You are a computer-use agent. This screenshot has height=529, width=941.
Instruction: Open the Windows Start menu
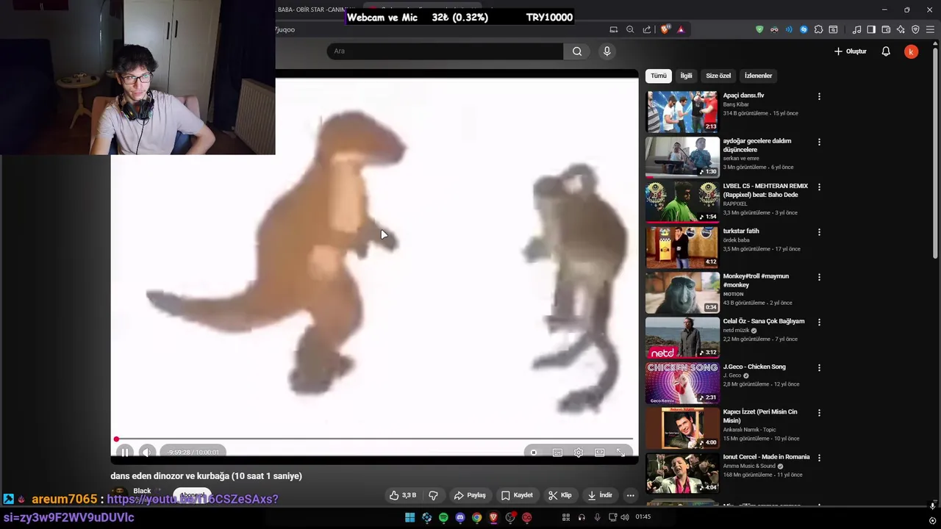[409, 517]
